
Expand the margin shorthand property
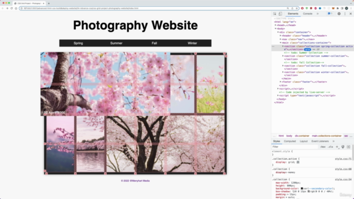[x=287, y=197]
